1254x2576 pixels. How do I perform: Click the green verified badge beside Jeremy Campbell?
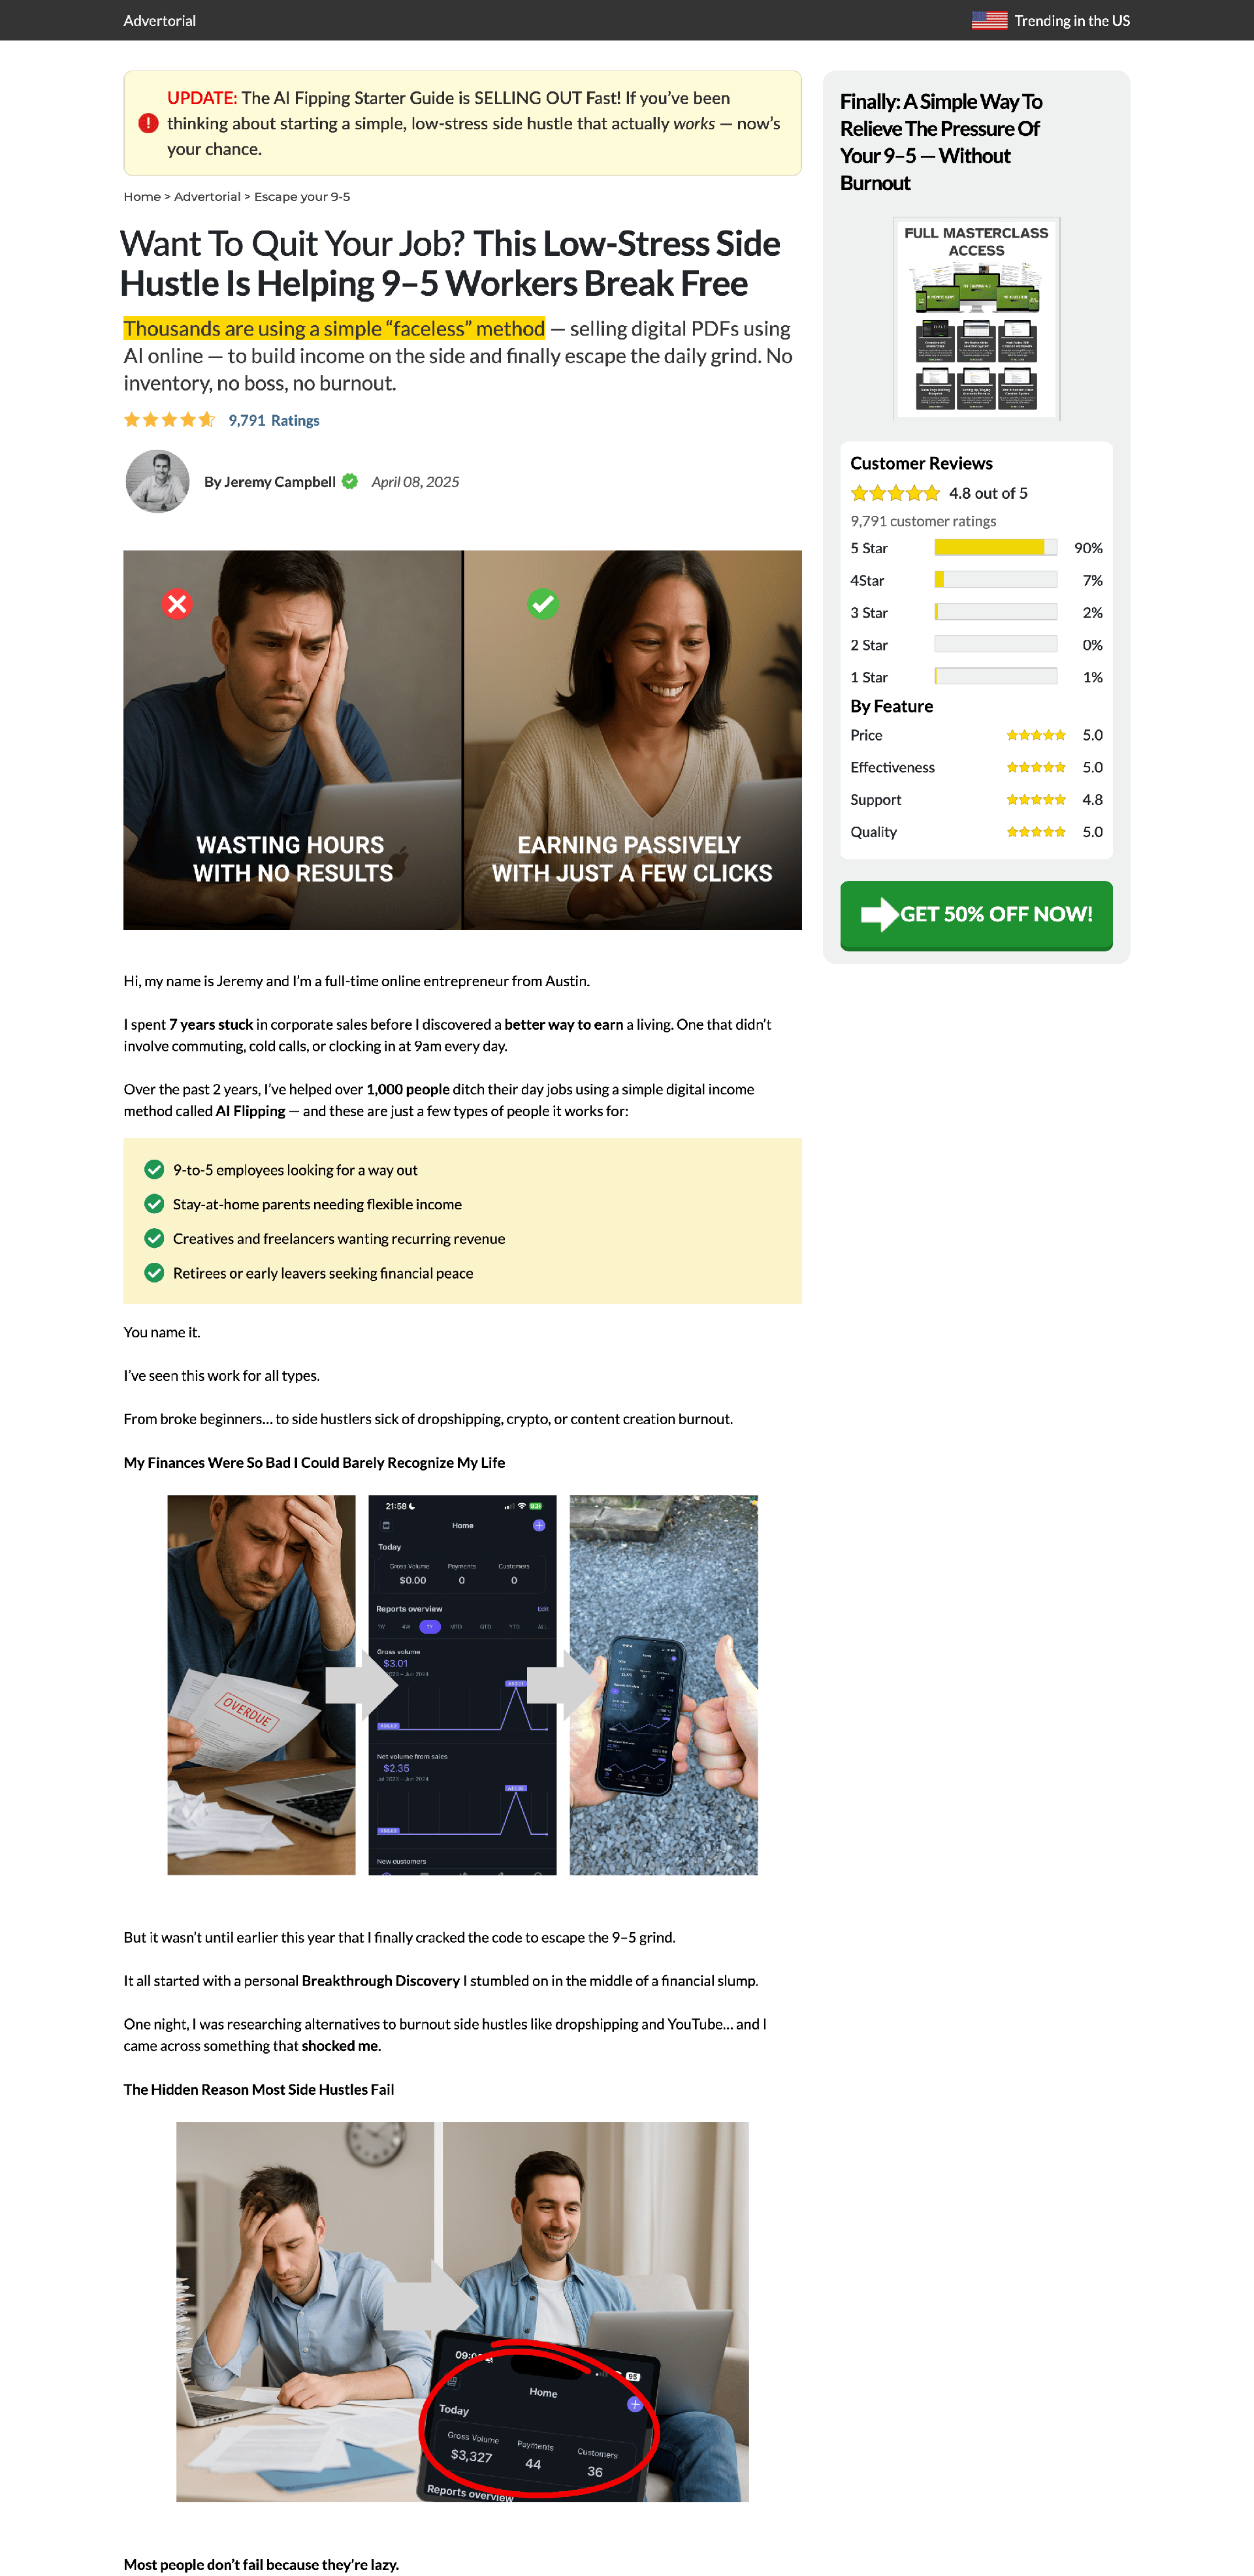350,481
